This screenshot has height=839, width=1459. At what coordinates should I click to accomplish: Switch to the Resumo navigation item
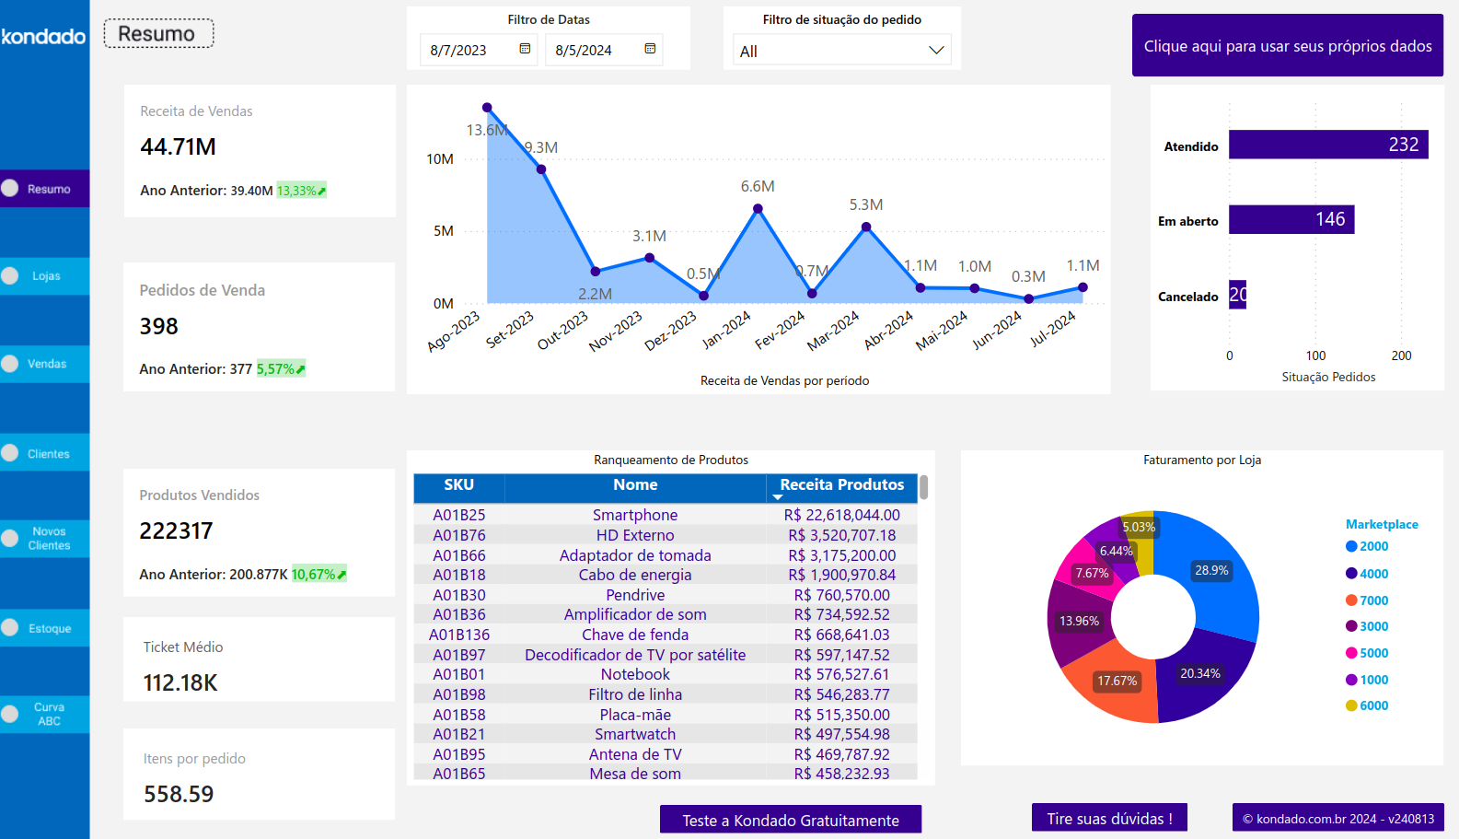click(x=45, y=189)
